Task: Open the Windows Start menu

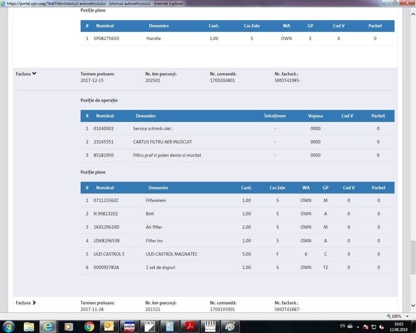Action: [x=8, y=326]
